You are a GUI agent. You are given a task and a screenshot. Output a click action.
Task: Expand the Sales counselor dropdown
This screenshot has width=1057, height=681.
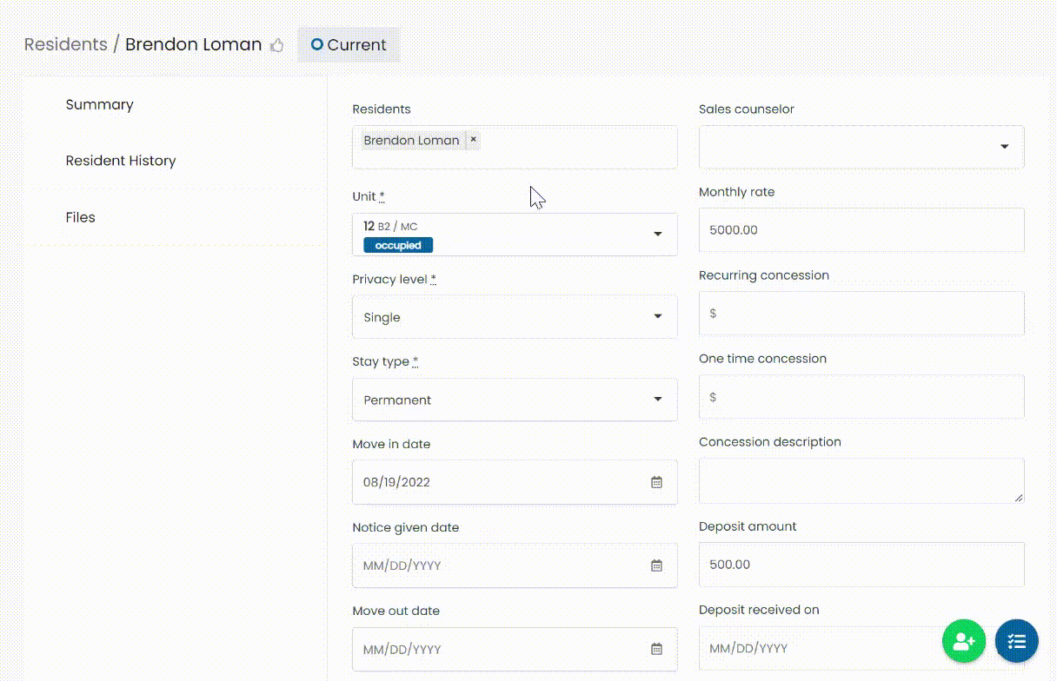(861, 147)
